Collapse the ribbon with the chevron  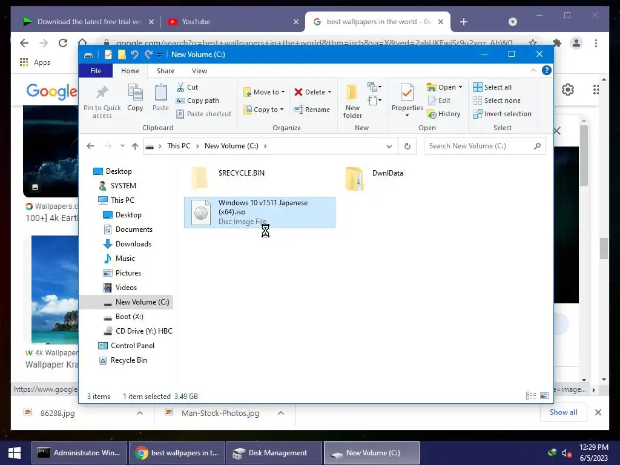533,70
